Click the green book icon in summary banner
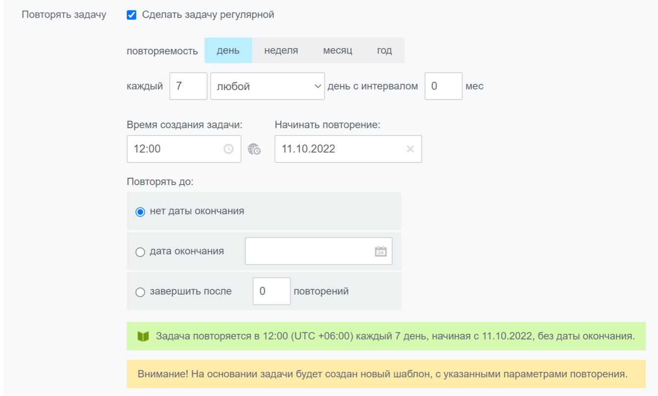The image size is (658, 396). (144, 335)
